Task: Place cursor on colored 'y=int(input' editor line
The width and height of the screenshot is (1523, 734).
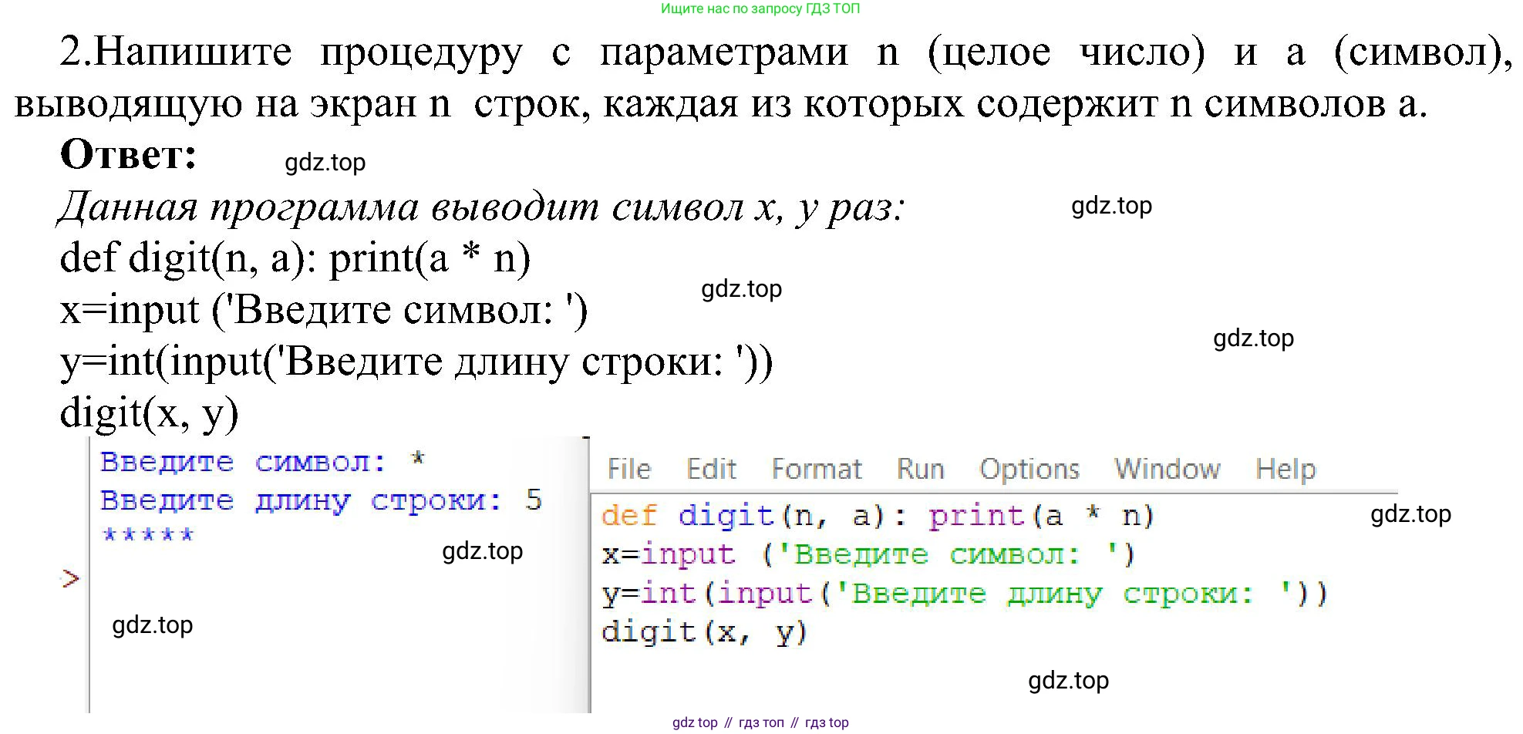Action: (x=964, y=593)
